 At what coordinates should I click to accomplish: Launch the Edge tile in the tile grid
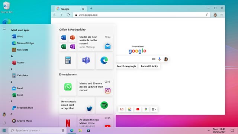[x=104, y=60]
